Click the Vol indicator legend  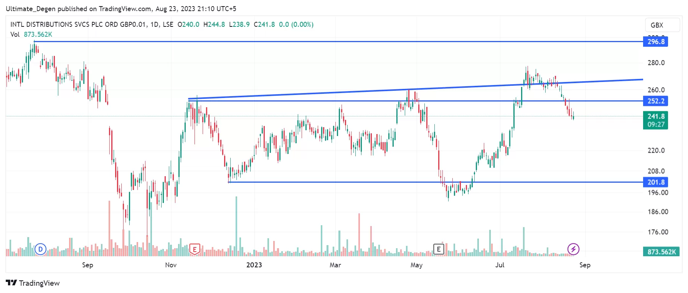[31, 34]
